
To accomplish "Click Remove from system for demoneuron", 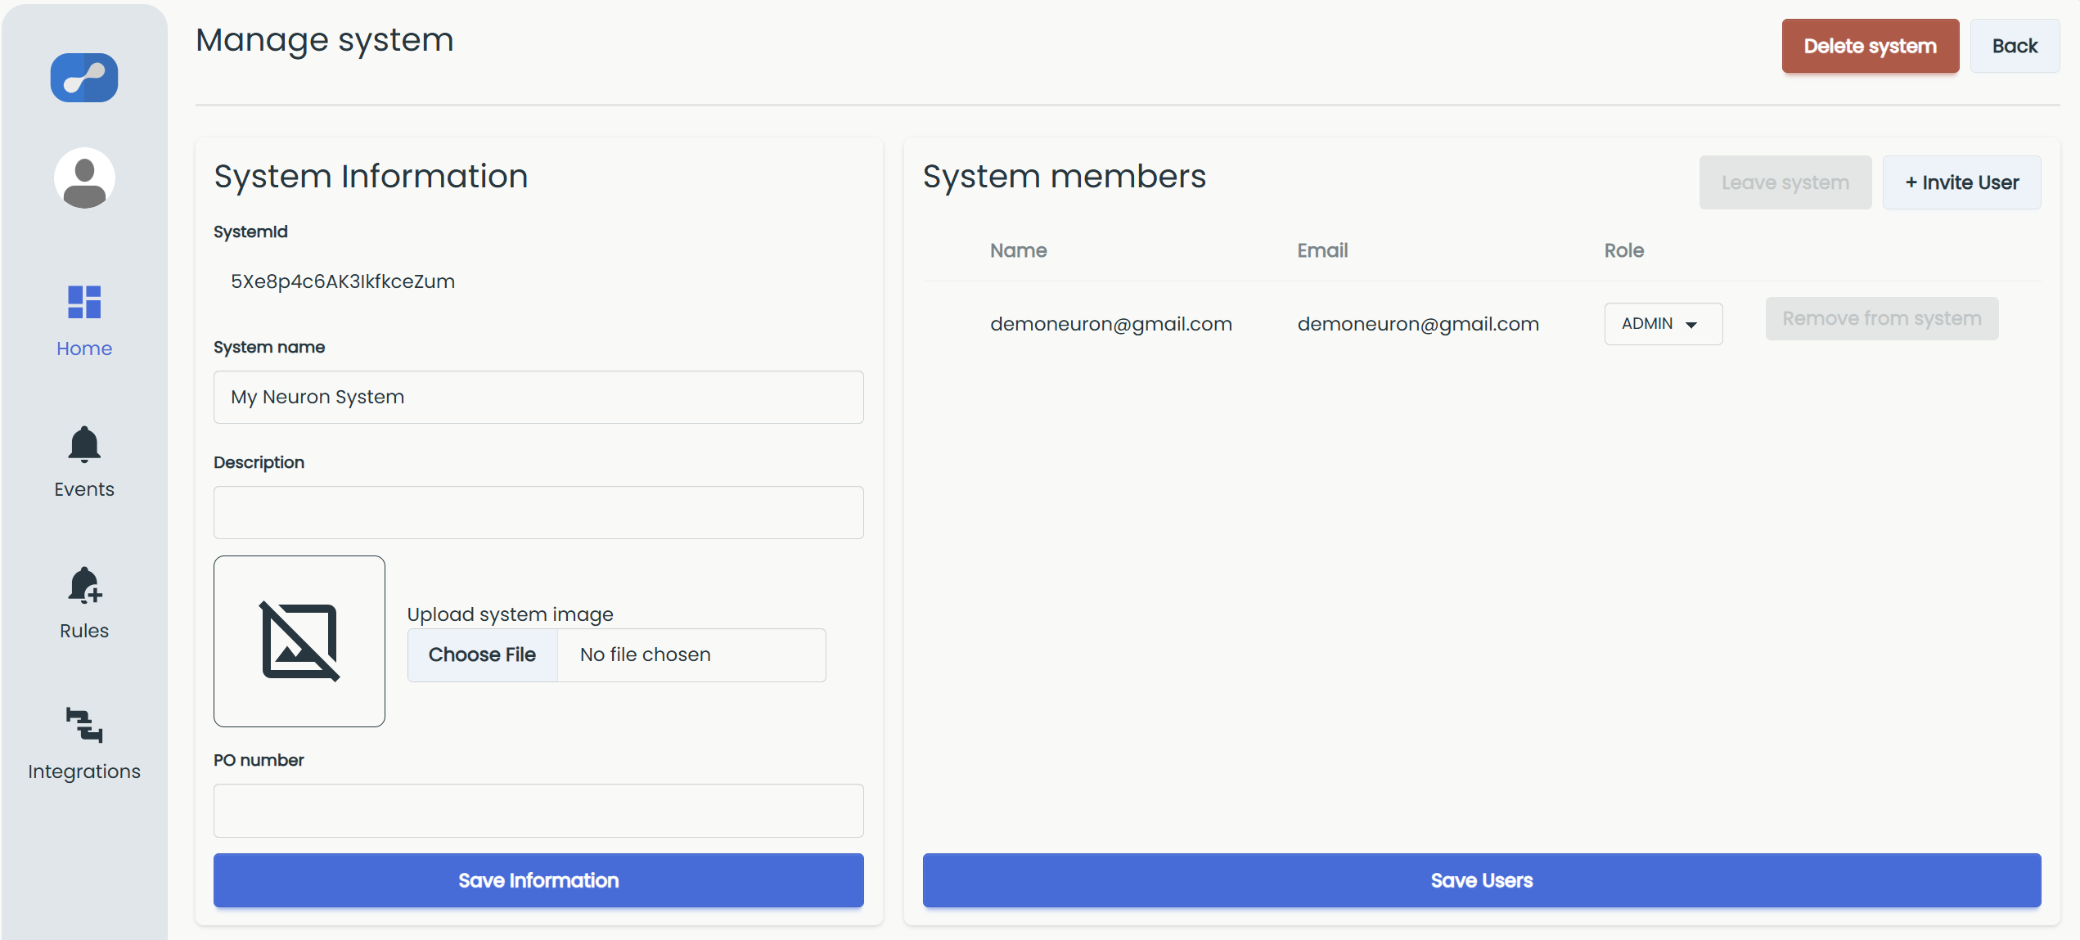I will tap(1881, 318).
